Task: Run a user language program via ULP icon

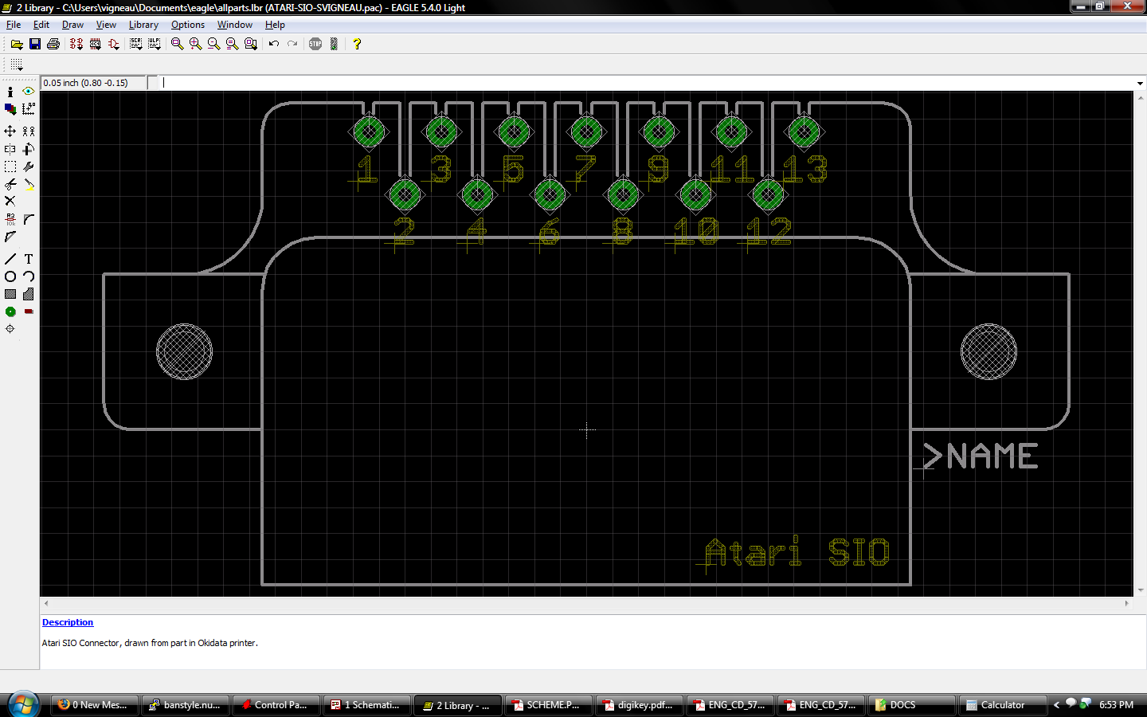Action: tap(155, 44)
